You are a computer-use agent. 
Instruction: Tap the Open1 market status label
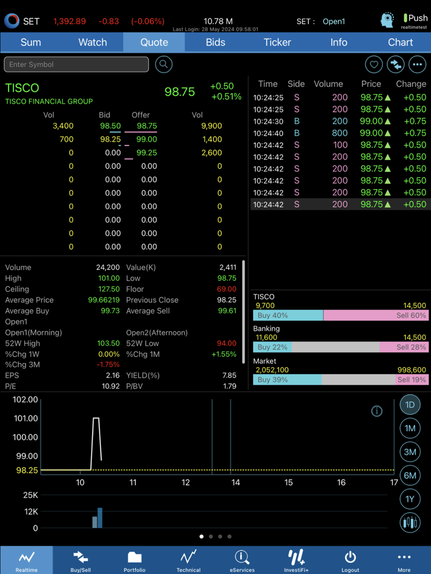(x=333, y=22)
